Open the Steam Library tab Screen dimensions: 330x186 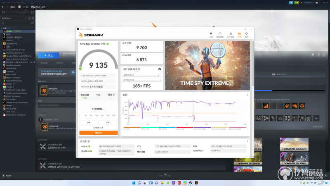(19, 7)
